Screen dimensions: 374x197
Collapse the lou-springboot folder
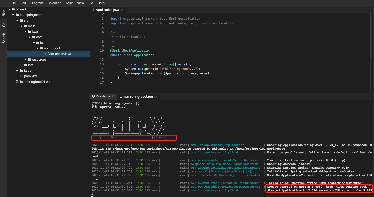[13, 15]
